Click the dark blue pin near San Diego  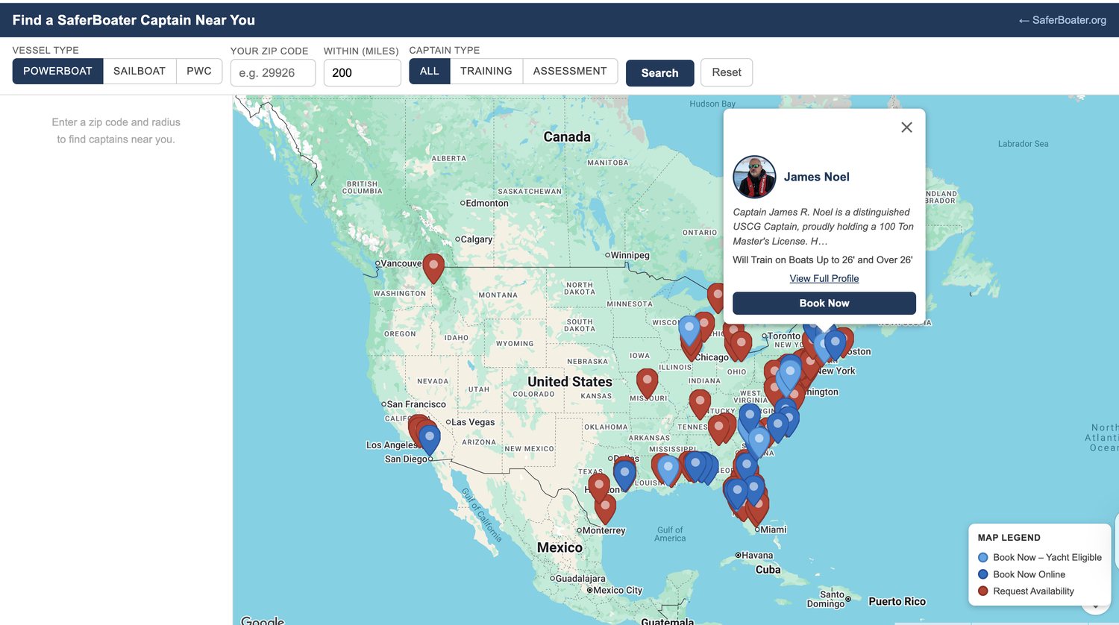(429, 440)
